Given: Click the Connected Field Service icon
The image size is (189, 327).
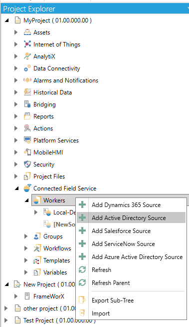Looking at the screenshot, I should pos(27,188).
